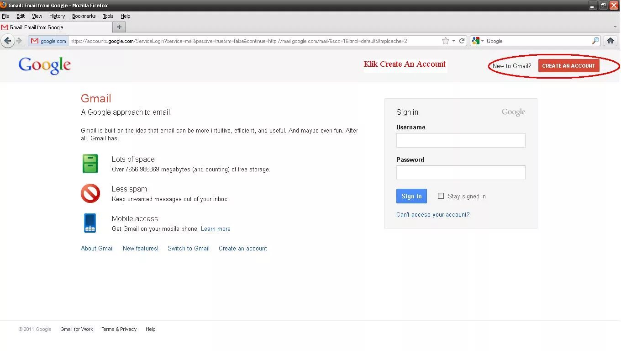
Task: Click the Back navigation arrow
Action: coord(7,41)
